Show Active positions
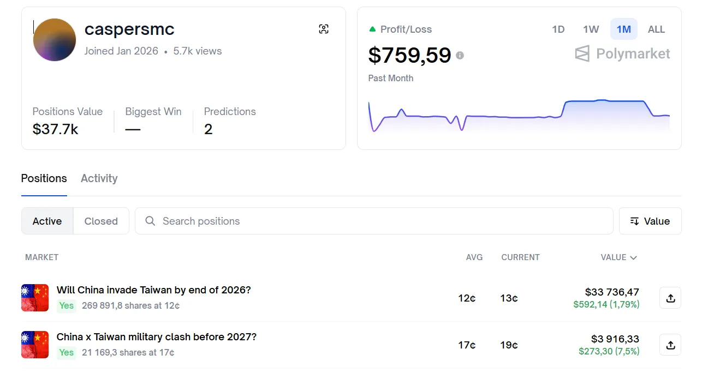Image resolution: width=726 pixels, height=379 pixels. (47, 221)
